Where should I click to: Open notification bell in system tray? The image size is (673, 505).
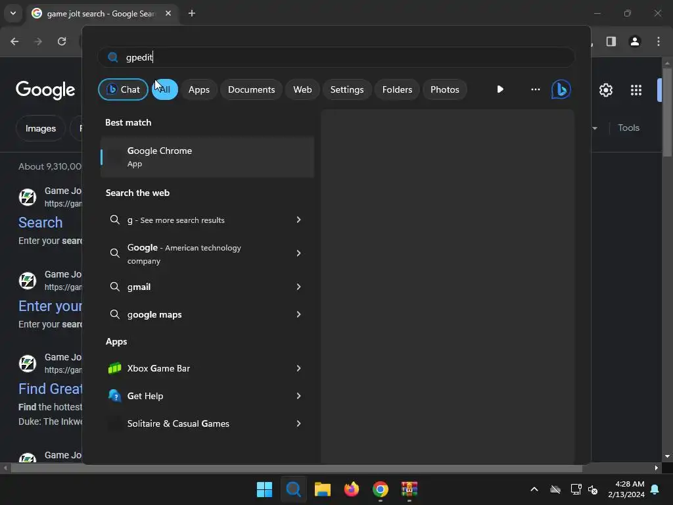click(655, 489)
